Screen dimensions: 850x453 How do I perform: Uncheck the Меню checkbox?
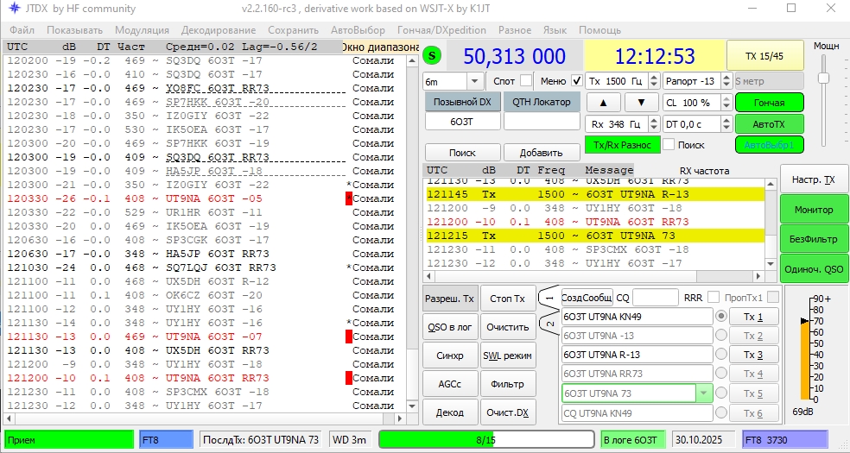pos(576,80)
